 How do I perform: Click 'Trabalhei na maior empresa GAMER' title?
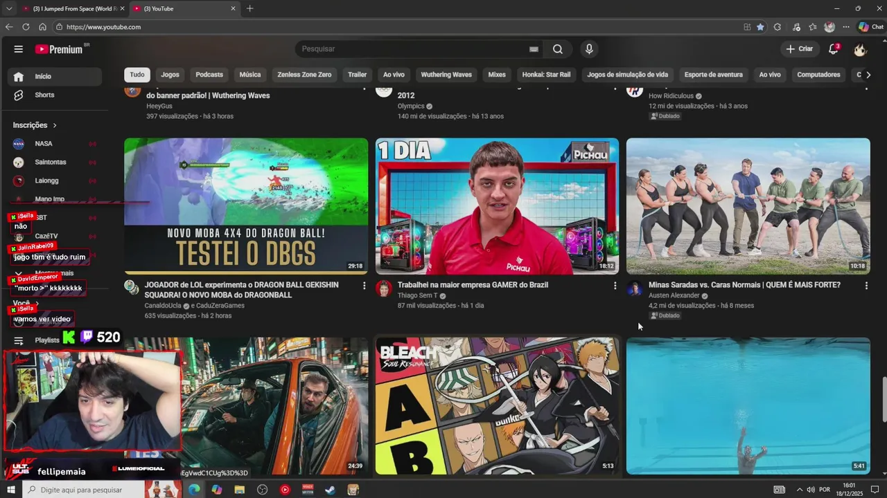473,285
